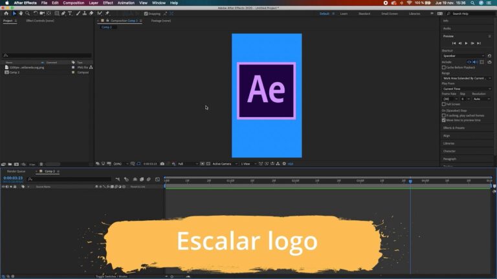Select the Small Screen workspace
The height and width of the screenshot is (279, 497).
390,14
